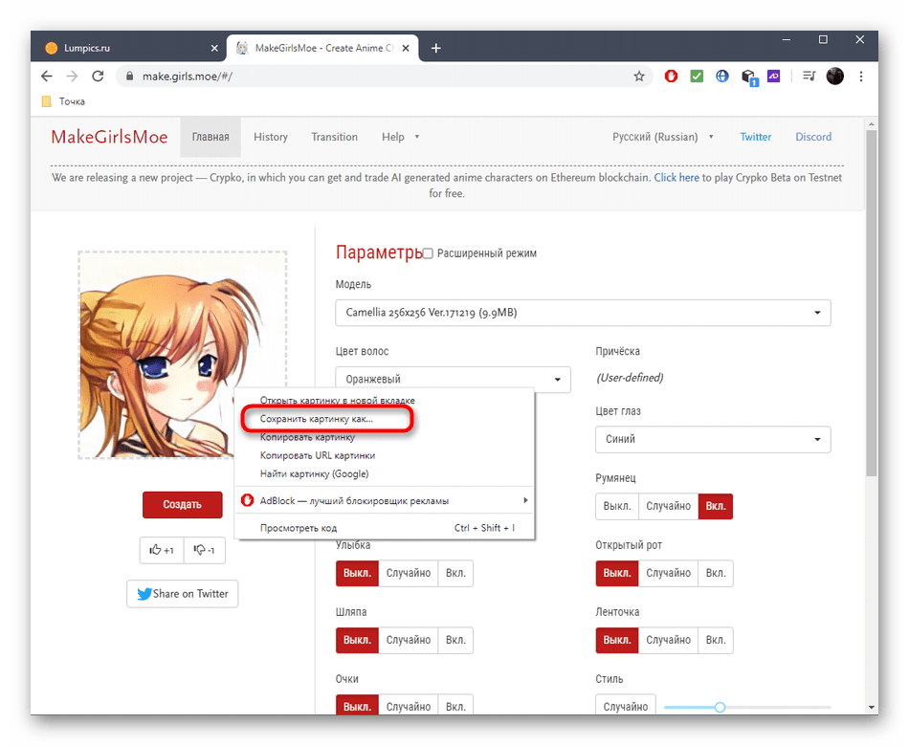Open the red AdBlock extension icon

(x=672, y=77)
